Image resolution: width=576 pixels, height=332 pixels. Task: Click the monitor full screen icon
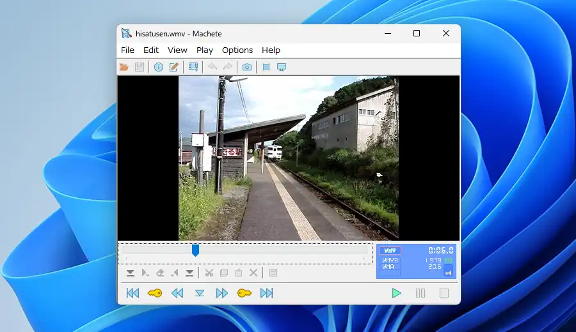pyautogui.click(x=281, y=67)
